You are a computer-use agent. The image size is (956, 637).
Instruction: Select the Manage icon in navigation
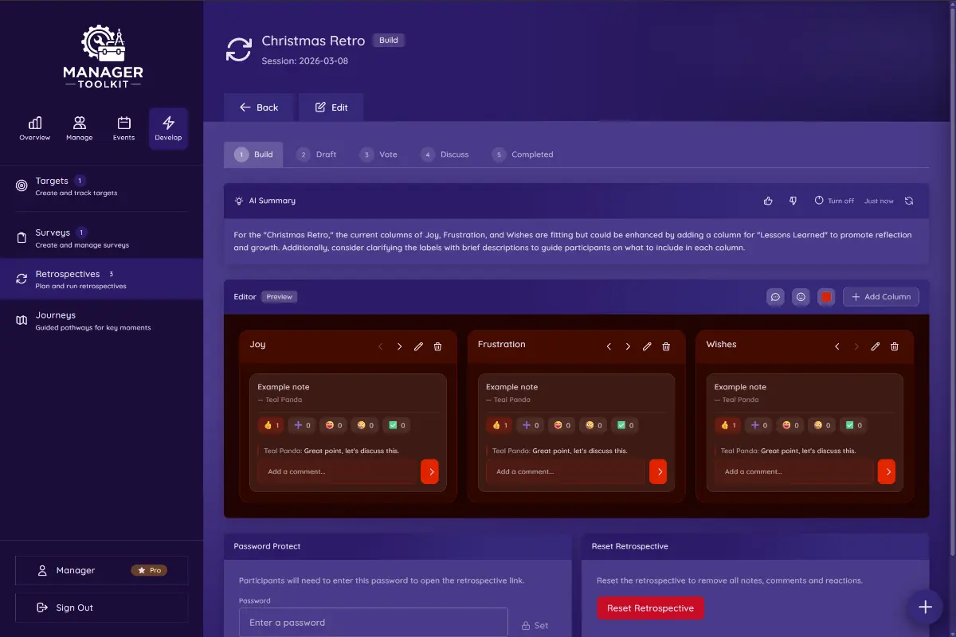79,128
